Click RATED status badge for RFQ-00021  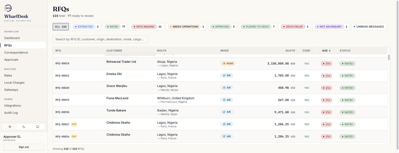(x=347, y=76)
